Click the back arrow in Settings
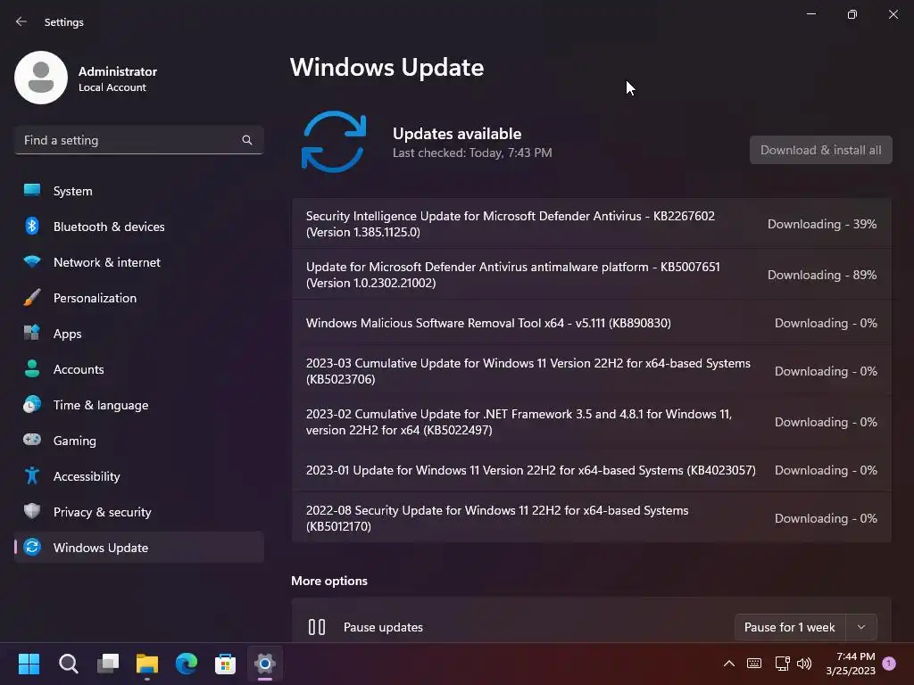 click(21, 21)
